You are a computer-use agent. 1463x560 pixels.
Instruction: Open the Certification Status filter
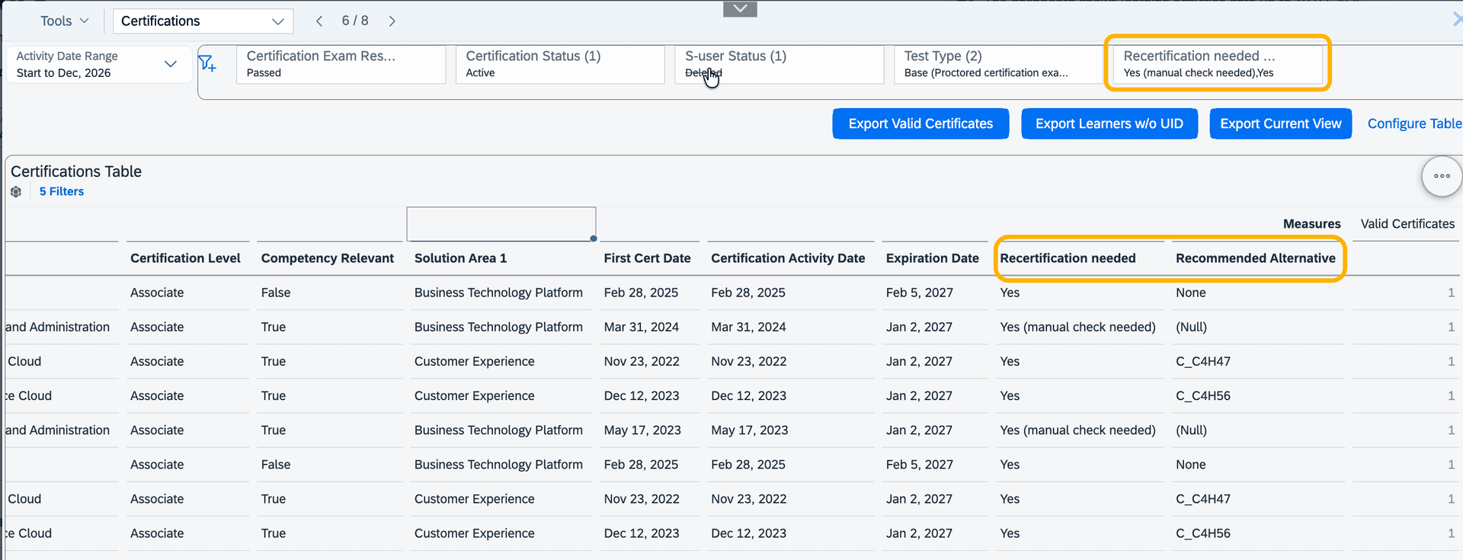pos(560,65)
